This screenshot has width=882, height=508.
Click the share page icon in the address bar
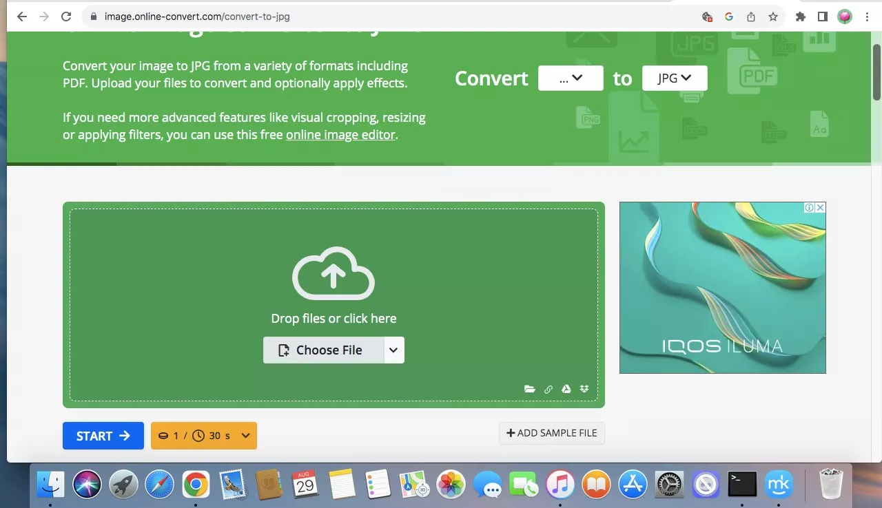(x=751, y=17)
